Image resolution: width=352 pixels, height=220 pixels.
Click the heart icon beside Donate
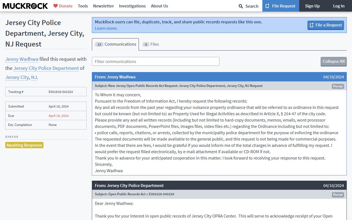(56, 6)
